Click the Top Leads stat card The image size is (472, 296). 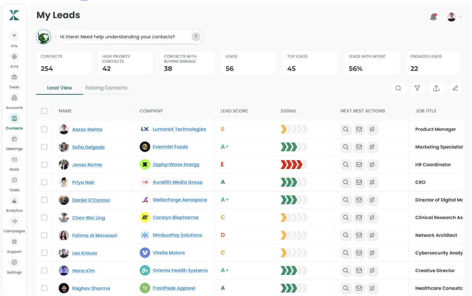(310, 63)
